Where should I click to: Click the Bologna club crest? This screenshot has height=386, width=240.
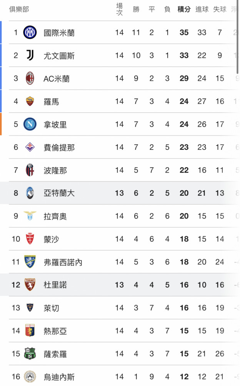coord(30,170)
